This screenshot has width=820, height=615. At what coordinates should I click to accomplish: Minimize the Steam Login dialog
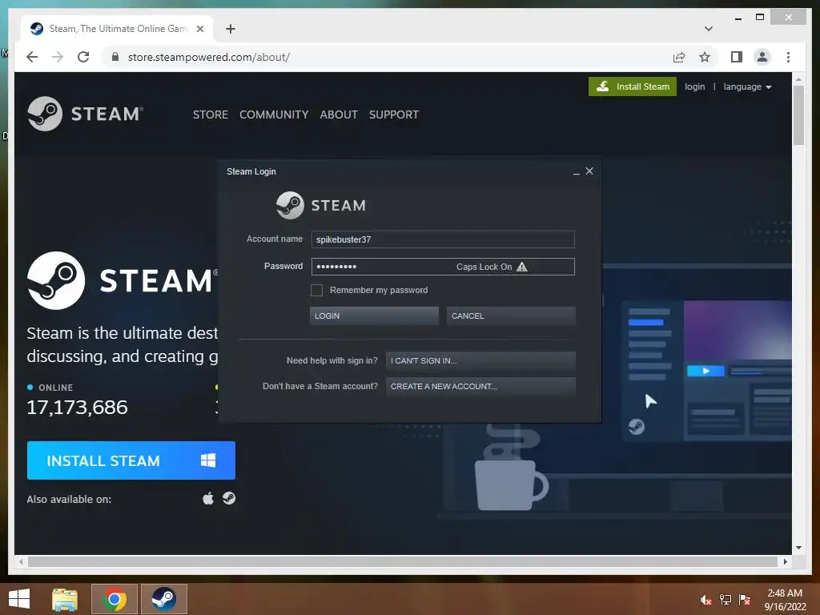(x=576, y=172)
